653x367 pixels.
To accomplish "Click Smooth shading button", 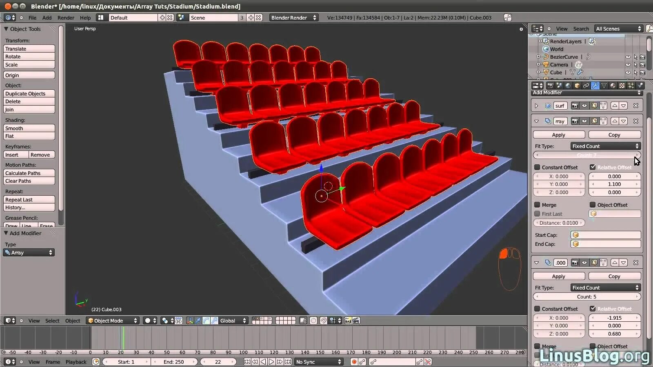I will (x=29, y=128).
